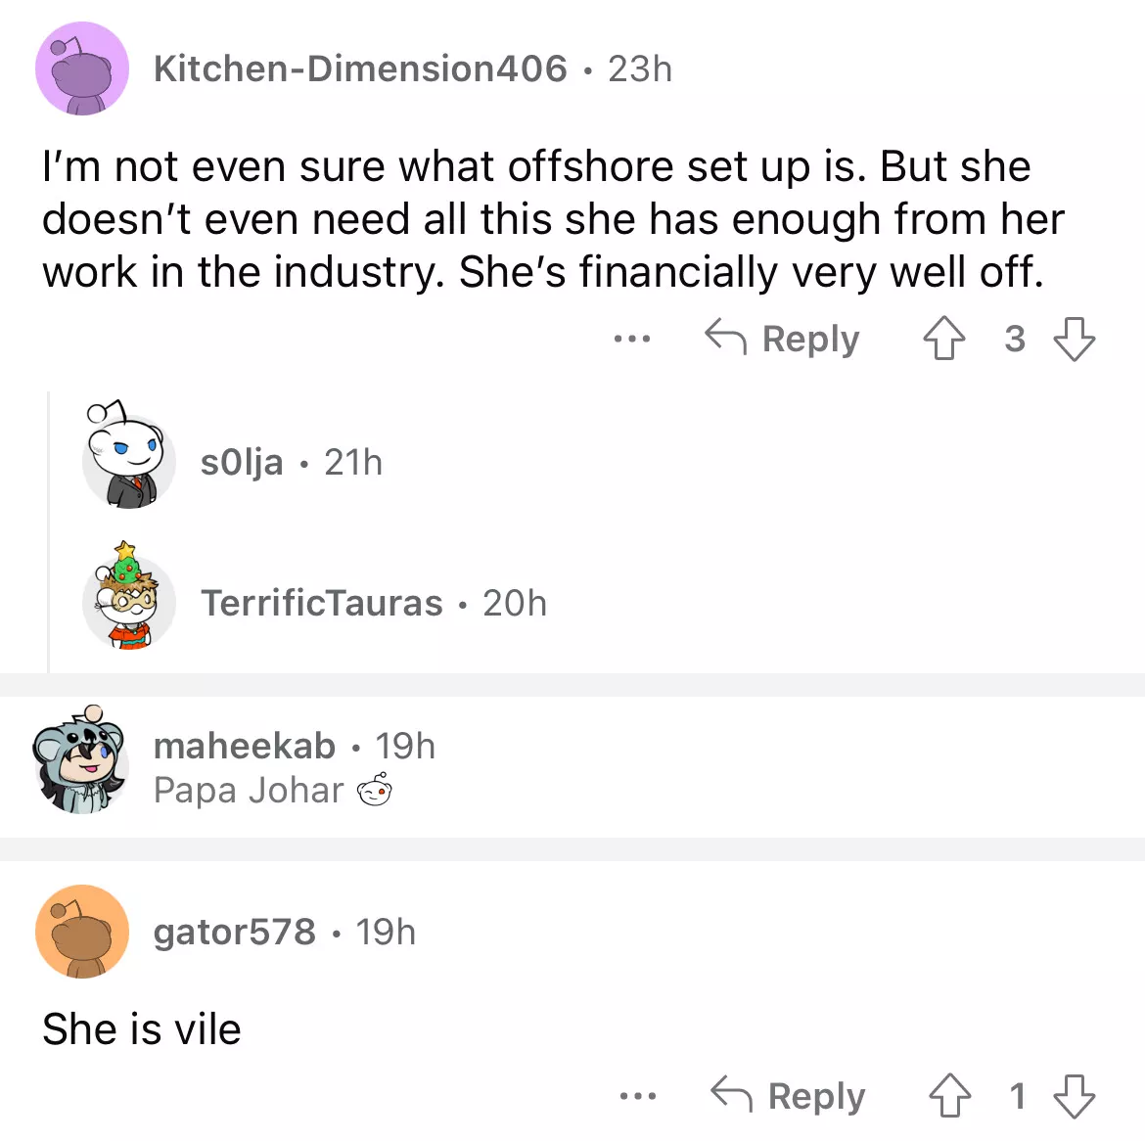This screenshot has width=1145, height=1141.
Task: Downvote gator578's "She is vile" comment
Action: (1074, 1096)
